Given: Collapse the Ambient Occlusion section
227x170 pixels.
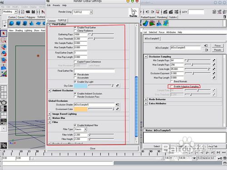Looking at the screenshot, I should pos(49,90).
